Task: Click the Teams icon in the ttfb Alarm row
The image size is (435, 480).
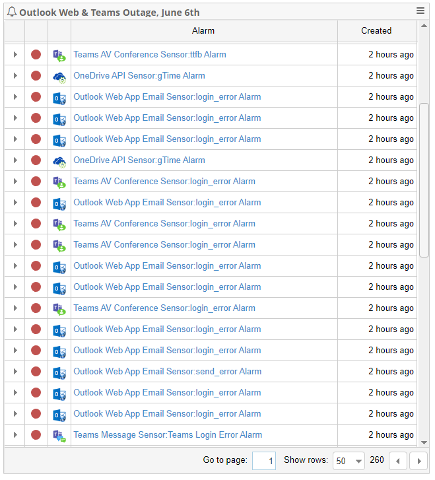Action: point(59,55)
